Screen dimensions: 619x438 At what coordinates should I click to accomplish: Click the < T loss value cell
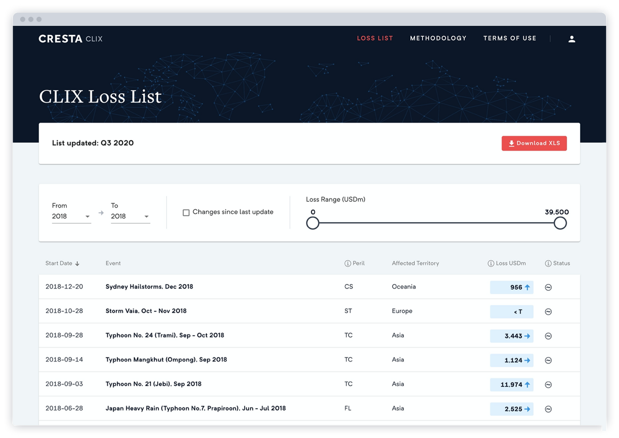tap(511, 312)
